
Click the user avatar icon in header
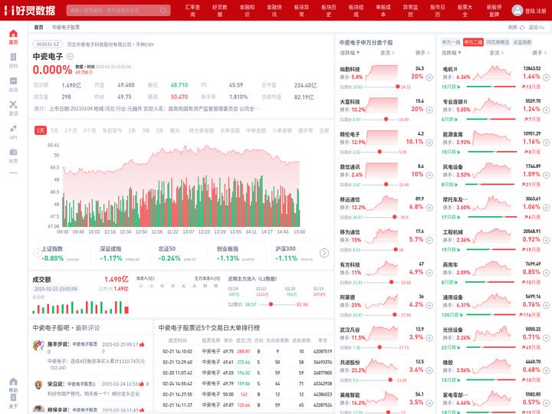(517, 10)
